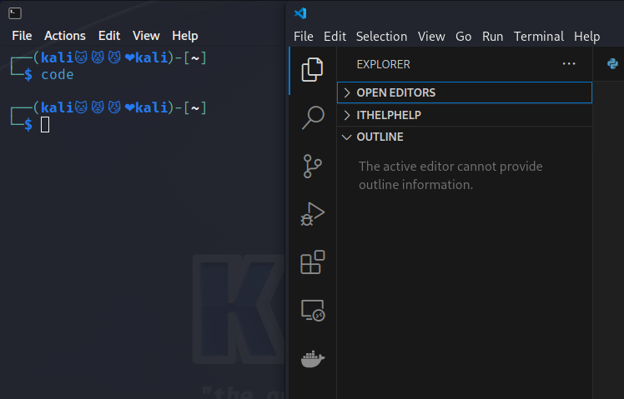Screen dimensions: 624x399
Task: Open terminal window Help menu
Action: tap(184, 36)
